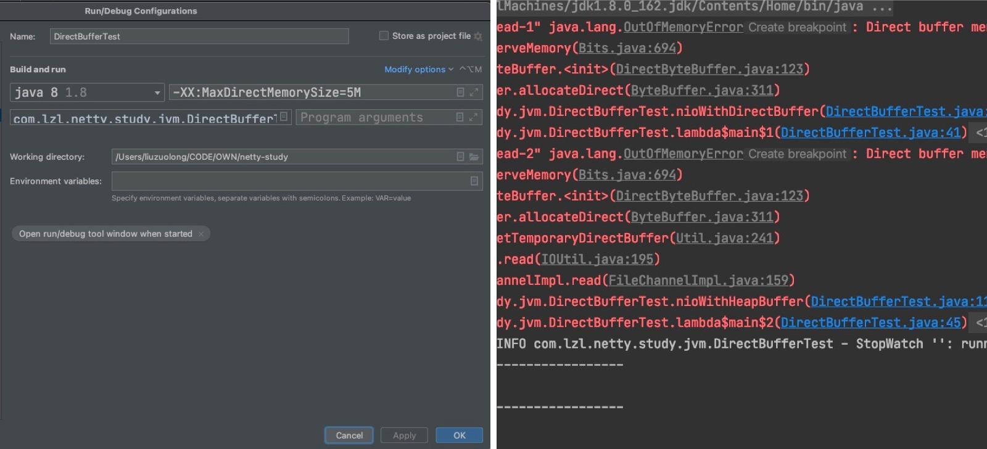
Task: Click insert-macro icon in VM options field
Action: coord(460,92)
